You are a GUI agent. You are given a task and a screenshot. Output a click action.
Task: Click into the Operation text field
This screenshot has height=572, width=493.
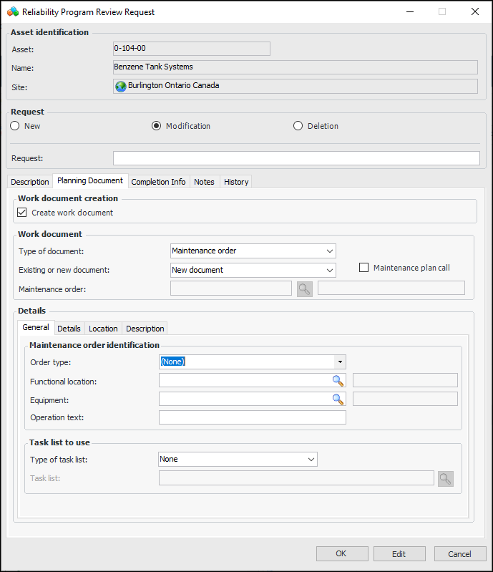coord(252,417)
